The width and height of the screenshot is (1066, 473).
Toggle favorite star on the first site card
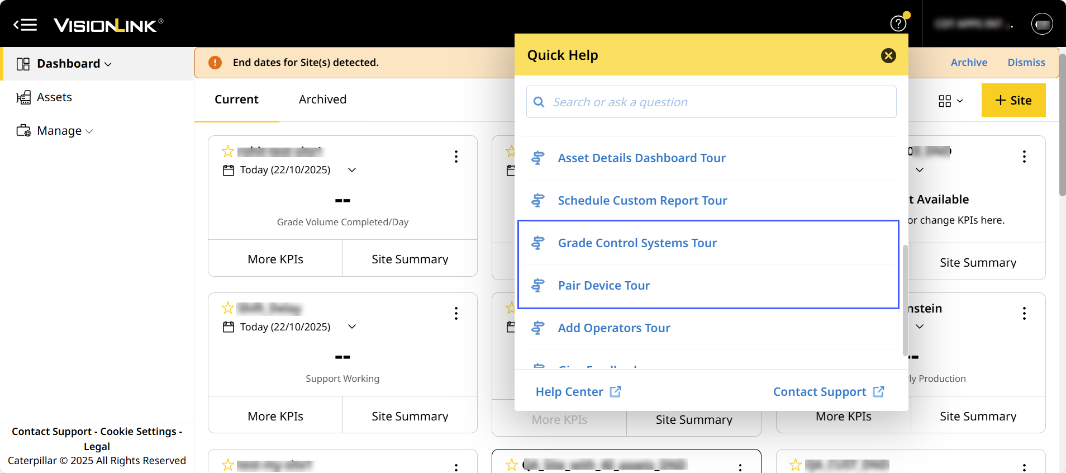228,152
